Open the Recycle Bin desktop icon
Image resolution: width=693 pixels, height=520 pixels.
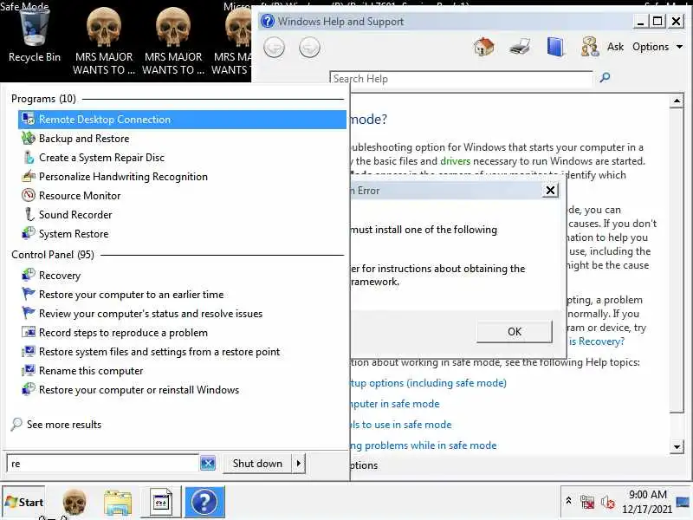[x=35, y=36]
